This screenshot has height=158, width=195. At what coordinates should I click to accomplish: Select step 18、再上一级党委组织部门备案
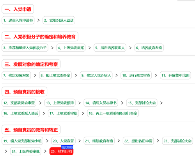(113, 113)
